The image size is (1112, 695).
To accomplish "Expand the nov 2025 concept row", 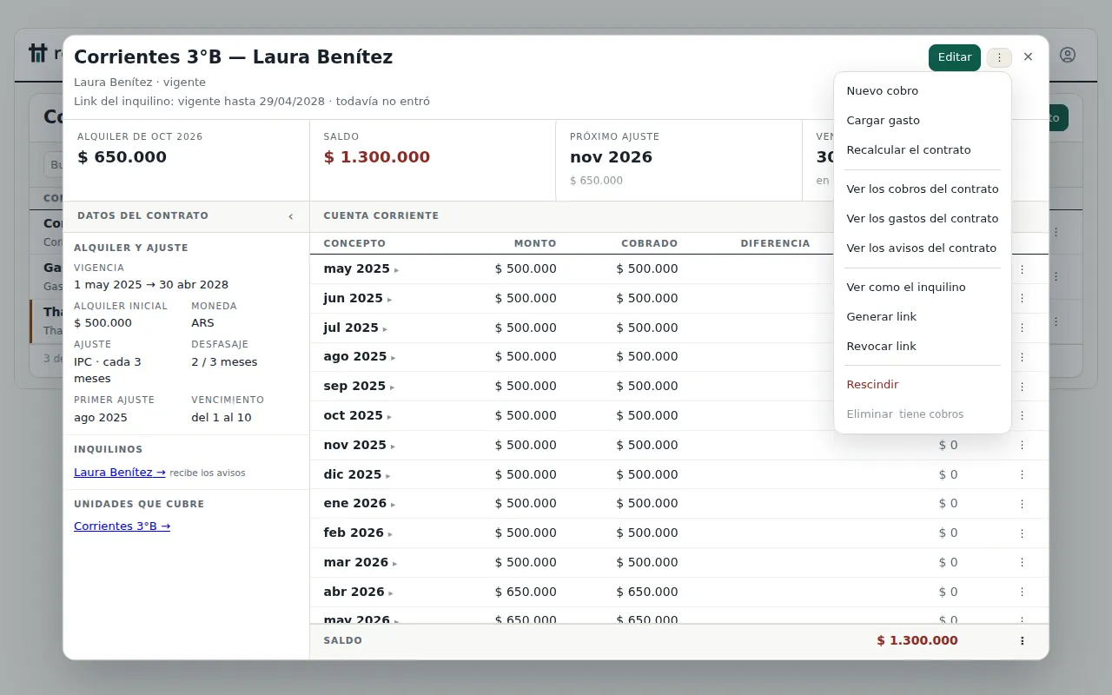I will tap(359, 445).
